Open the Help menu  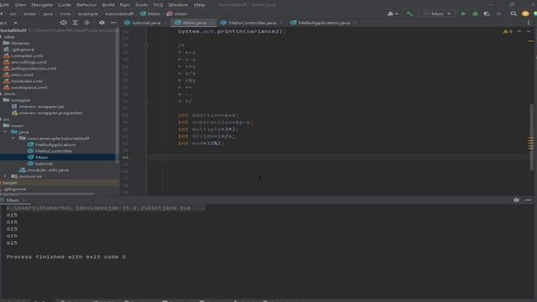pyautogui.click(x=200, y=5)
